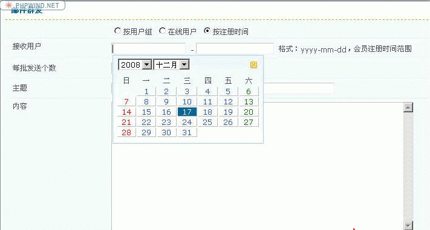The image size is (430, 230).
Task: Pick Saturday 20 in the calendar
Action: 249,112
